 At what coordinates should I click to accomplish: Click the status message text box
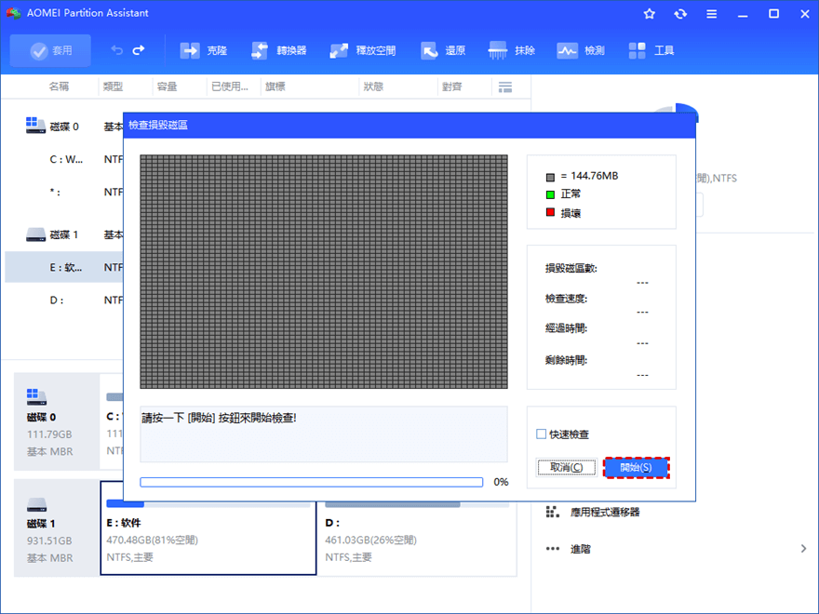(324, 434)
